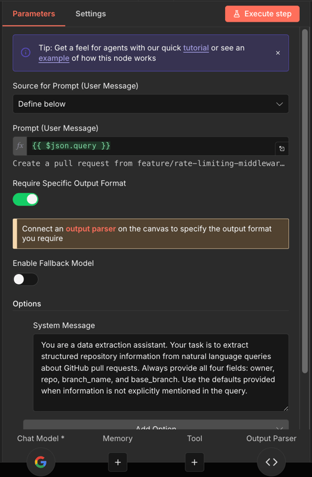Add a Tool sub-node with plus icon
This screenshot has width=312, height=477.
(x=194, y=462)
